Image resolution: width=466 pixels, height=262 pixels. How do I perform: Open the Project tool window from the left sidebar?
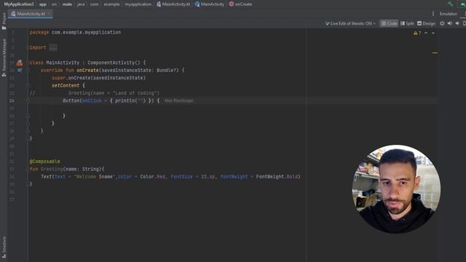[x=4, y=21]
